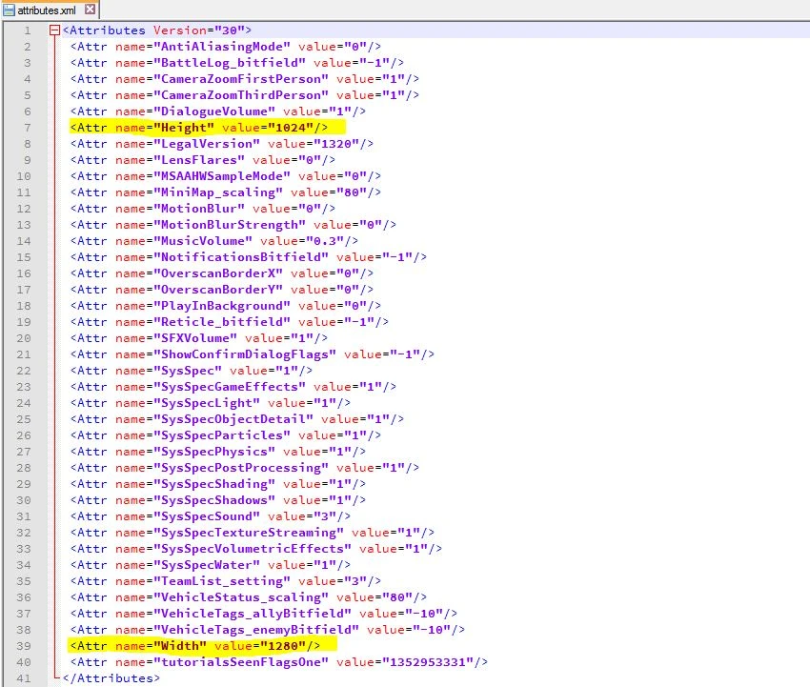Click the MSAAHWSampleMode attribute line
The height and width of the screenshot is (687, 810).
tap(226, 176)
